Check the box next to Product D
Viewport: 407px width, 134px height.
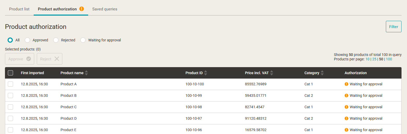(x=10, y=118)
